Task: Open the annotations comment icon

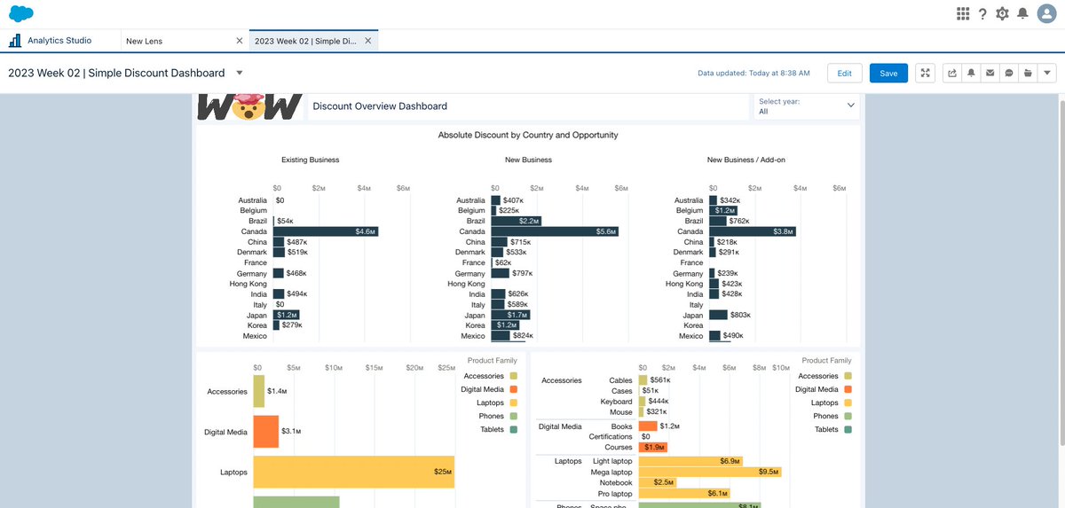Action: [x=1009, y=74]
